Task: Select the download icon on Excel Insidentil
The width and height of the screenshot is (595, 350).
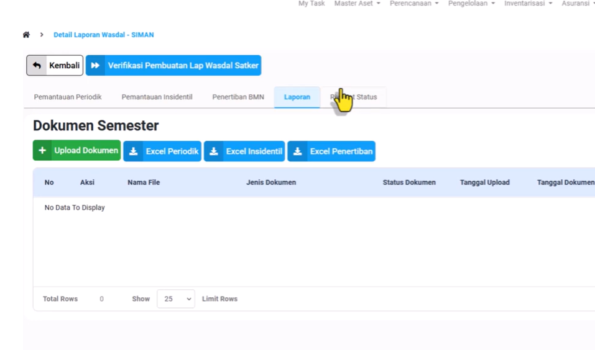Action: (x=214, y=151)
